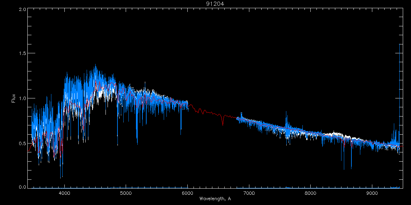411x205 pixels.
Task: Click the blue emission spike near 7600 wavelength
Action: pyautogui.click(x=286, y=118)
